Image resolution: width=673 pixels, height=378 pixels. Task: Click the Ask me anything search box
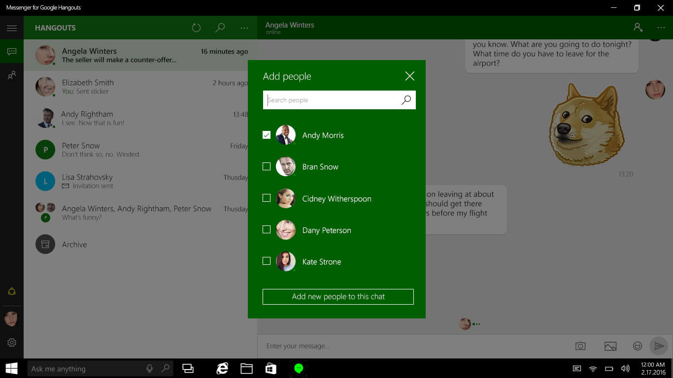[x=101, y=368]
